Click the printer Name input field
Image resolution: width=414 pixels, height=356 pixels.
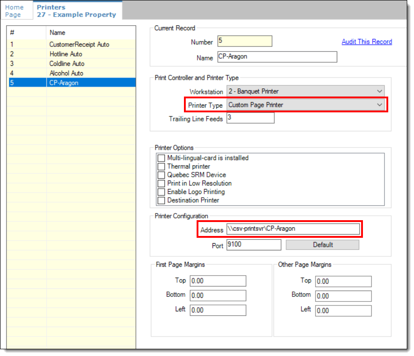tap(277, 57)
